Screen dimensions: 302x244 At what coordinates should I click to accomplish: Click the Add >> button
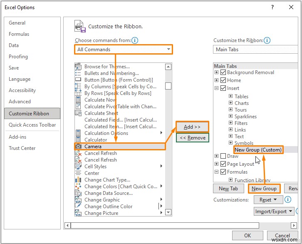coord(192,127)
